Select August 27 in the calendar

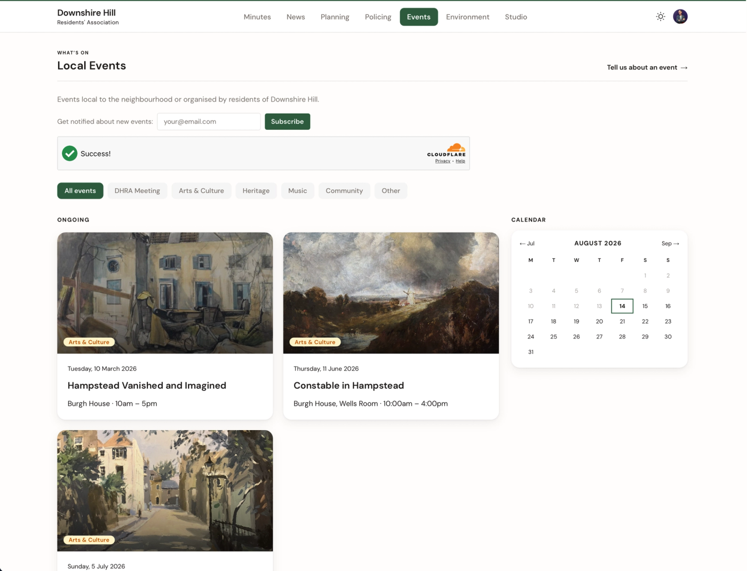point(599,337)
